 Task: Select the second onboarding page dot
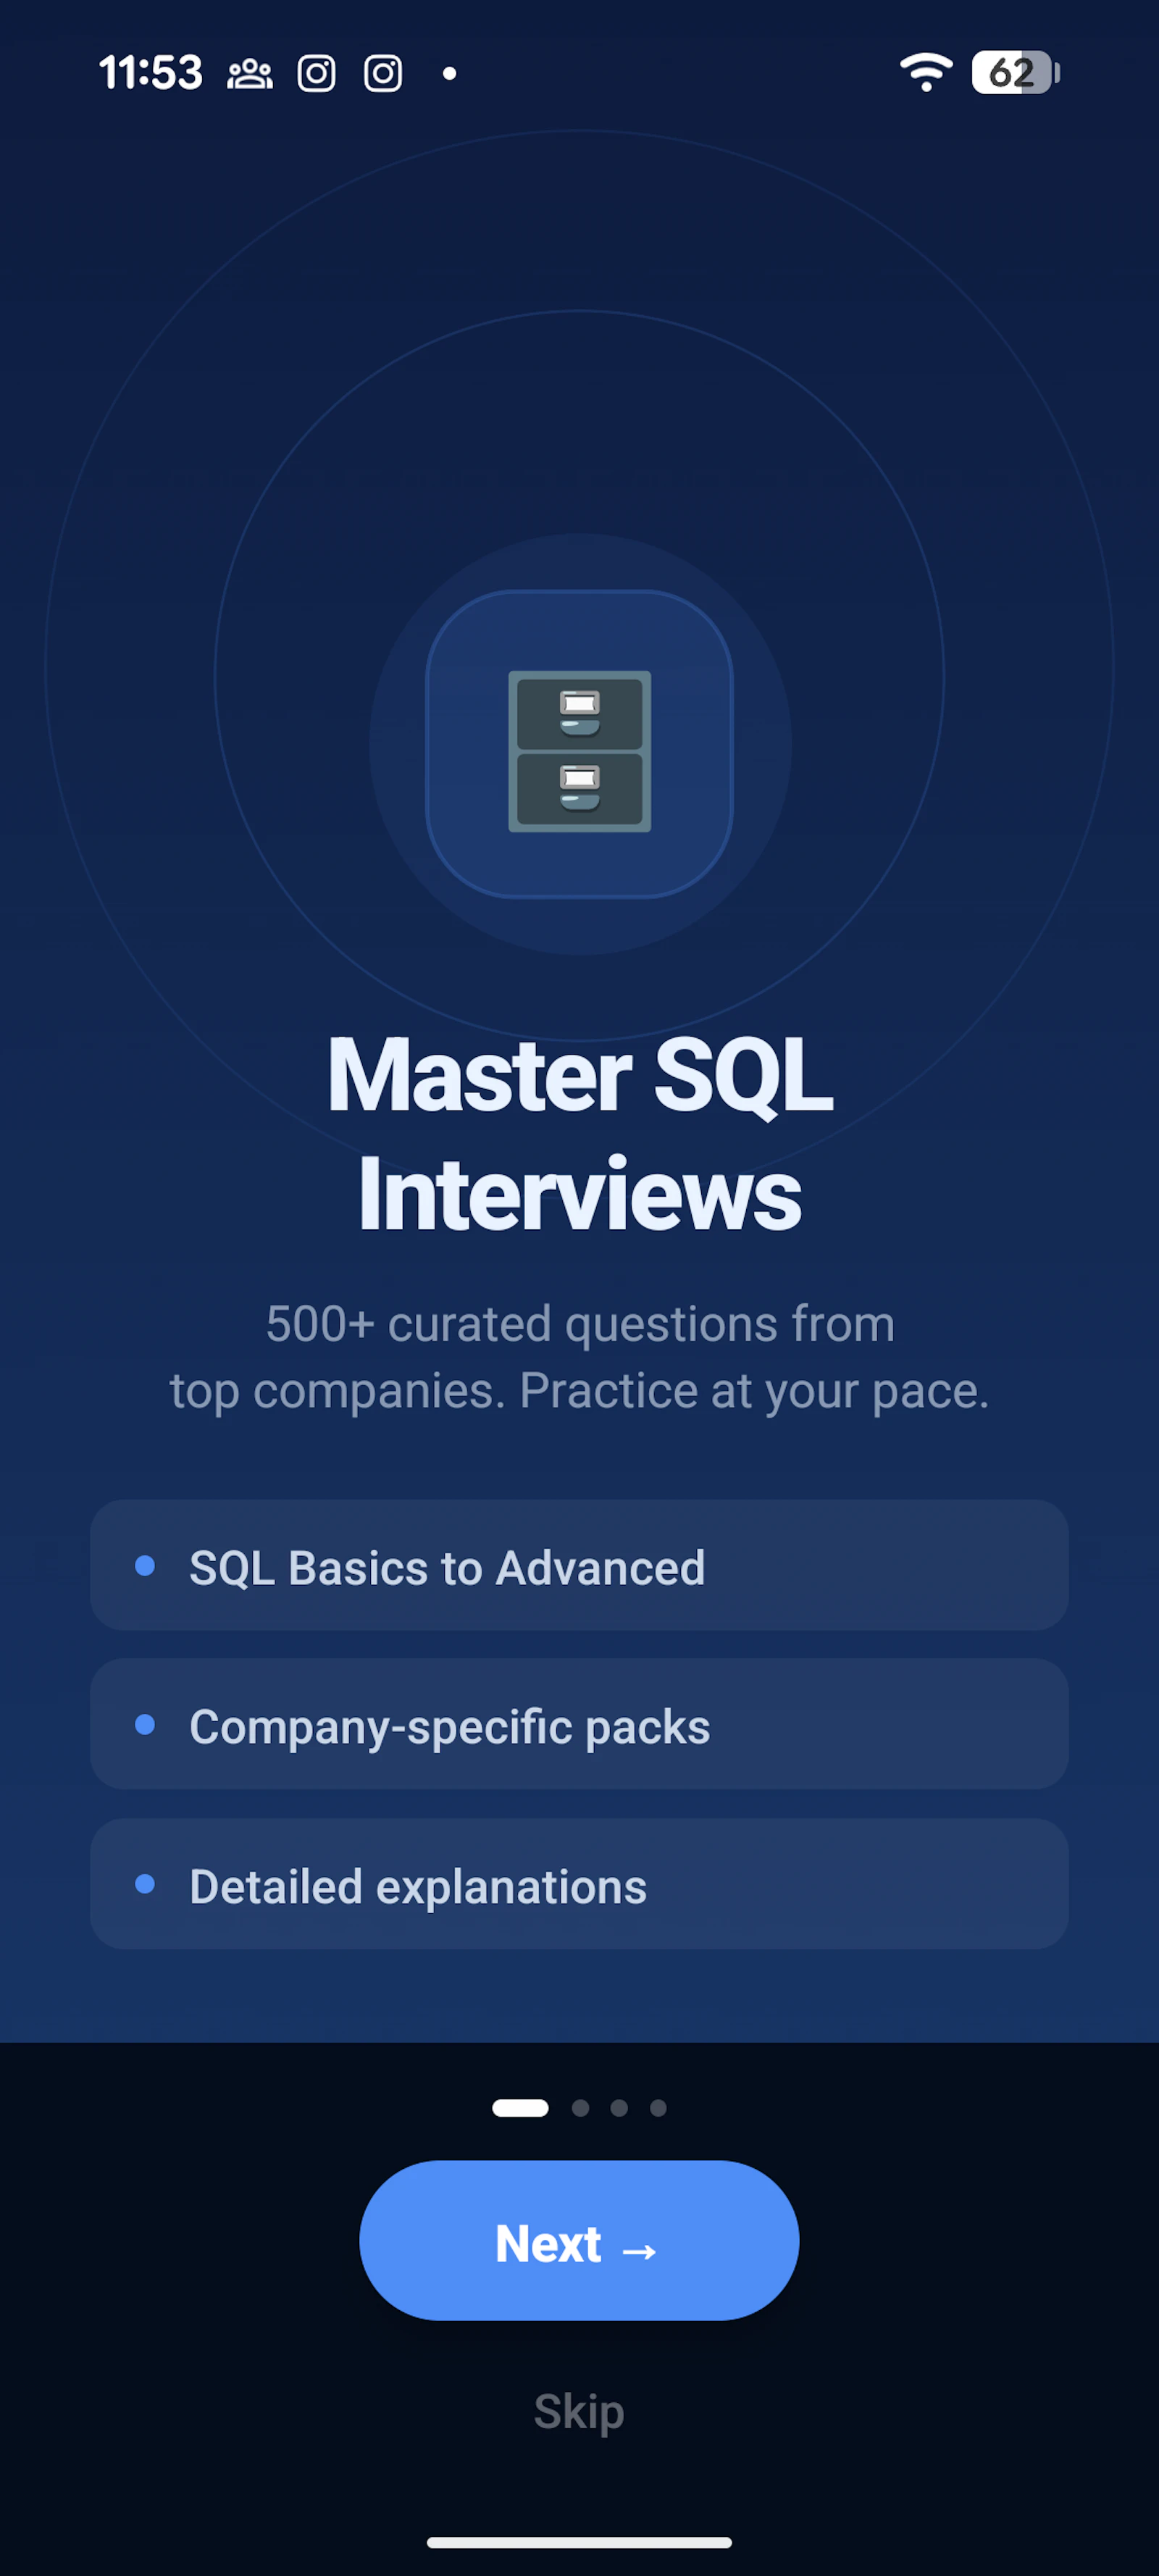coord(580,2107)
